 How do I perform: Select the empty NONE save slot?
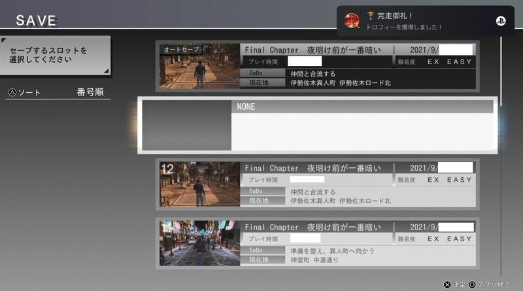(x=317, y=125)
